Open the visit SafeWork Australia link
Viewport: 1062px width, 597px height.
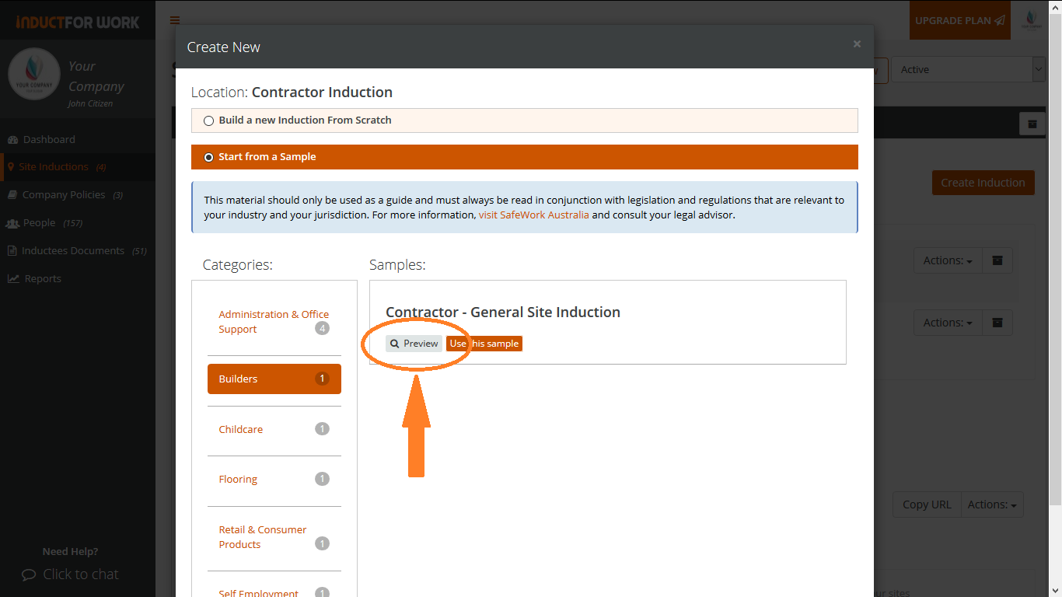point(533,215)
